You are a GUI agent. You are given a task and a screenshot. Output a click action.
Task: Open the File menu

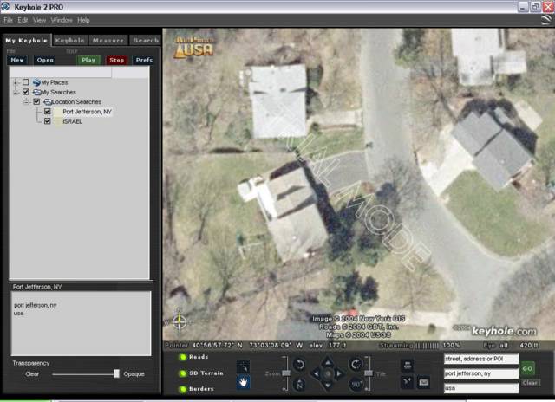pos(8,20)
